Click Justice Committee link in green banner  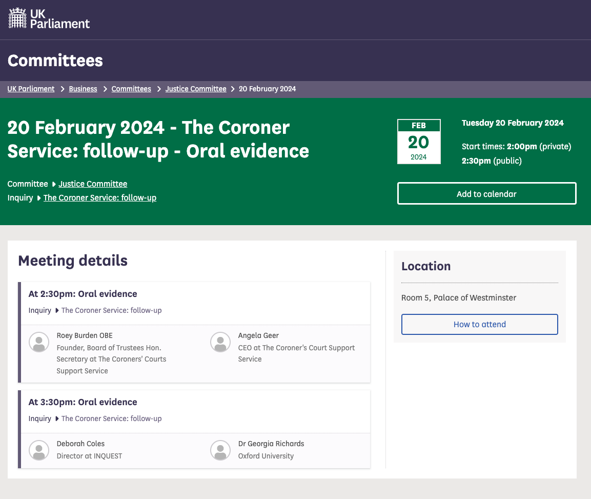click(93, 184)
